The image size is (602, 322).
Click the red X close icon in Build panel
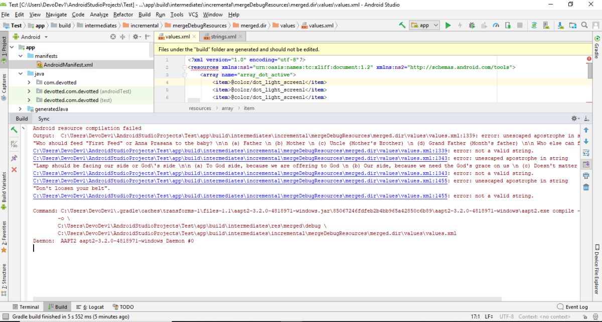click(14, 170)
